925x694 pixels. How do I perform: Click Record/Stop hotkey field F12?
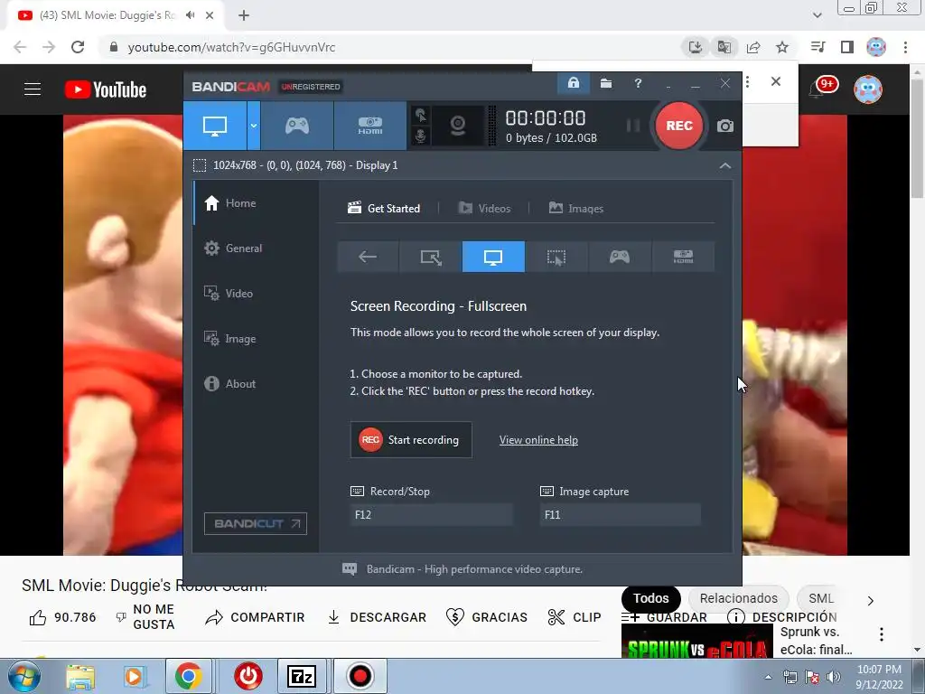coord(431,514)
